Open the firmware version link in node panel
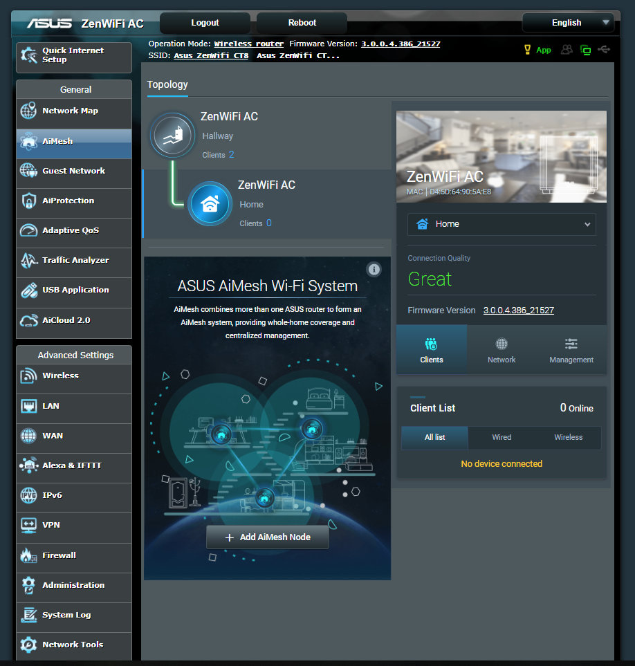Viewport: 635px width, 666px height. coord(518,311)
